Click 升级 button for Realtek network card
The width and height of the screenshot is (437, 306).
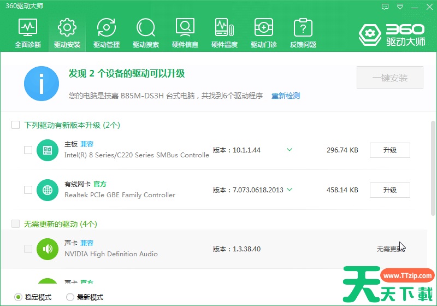(x=389, y=190)
